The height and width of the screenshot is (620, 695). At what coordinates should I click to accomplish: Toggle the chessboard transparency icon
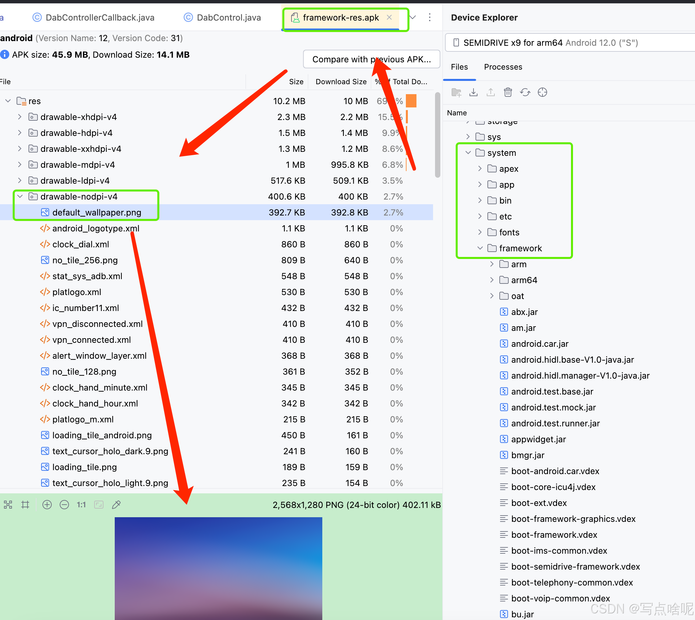[x=8, y=505]
